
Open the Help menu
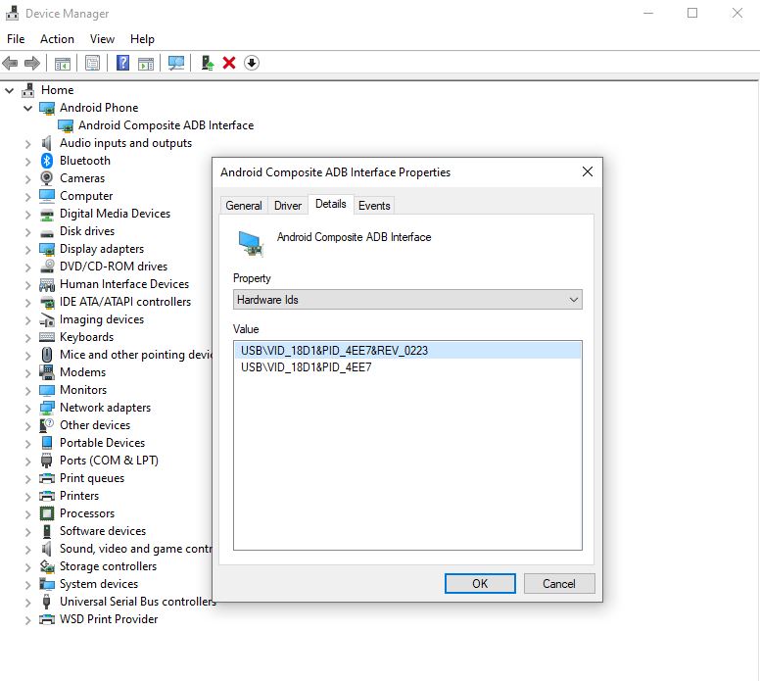coord(142,39)
